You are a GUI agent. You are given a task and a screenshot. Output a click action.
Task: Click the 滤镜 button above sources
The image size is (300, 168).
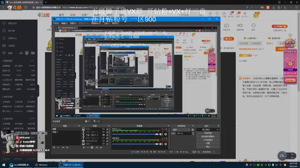coord(97,121)
